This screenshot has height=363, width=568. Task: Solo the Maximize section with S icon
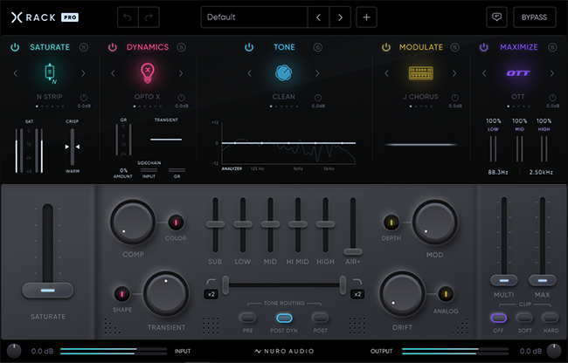coord(552,47)
